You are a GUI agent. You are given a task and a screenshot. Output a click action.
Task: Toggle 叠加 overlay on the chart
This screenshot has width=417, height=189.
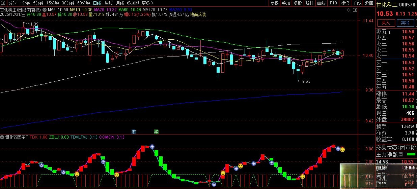click(286, 3)
